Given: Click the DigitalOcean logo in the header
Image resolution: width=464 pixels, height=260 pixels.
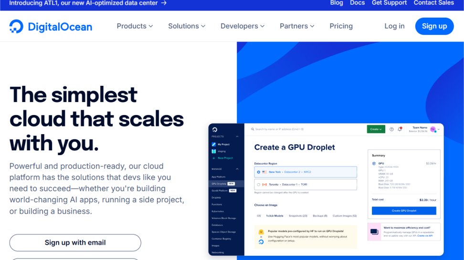Looking at the screenshot, I should pyautogui.click(x=51, y=26).
